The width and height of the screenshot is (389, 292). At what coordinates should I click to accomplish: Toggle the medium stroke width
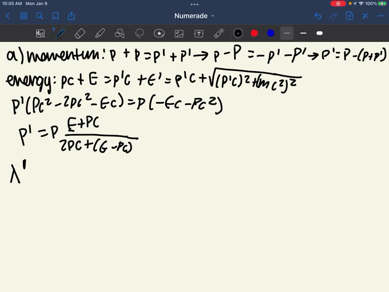(303, 33)
